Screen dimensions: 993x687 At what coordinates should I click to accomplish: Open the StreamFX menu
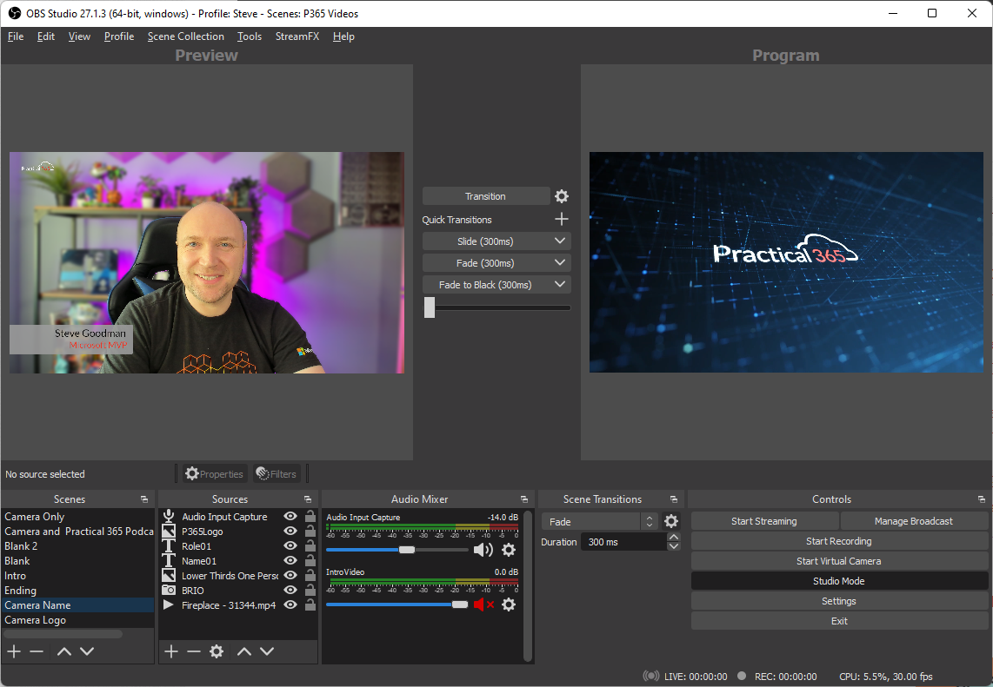tap(297, 36)
